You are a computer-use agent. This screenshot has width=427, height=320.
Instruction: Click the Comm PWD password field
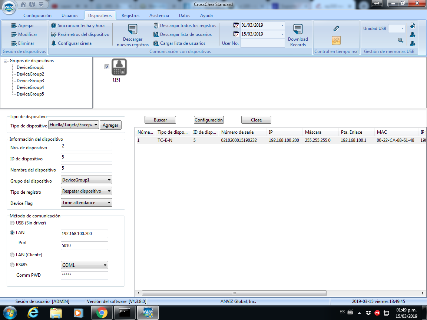coord(85,275)
